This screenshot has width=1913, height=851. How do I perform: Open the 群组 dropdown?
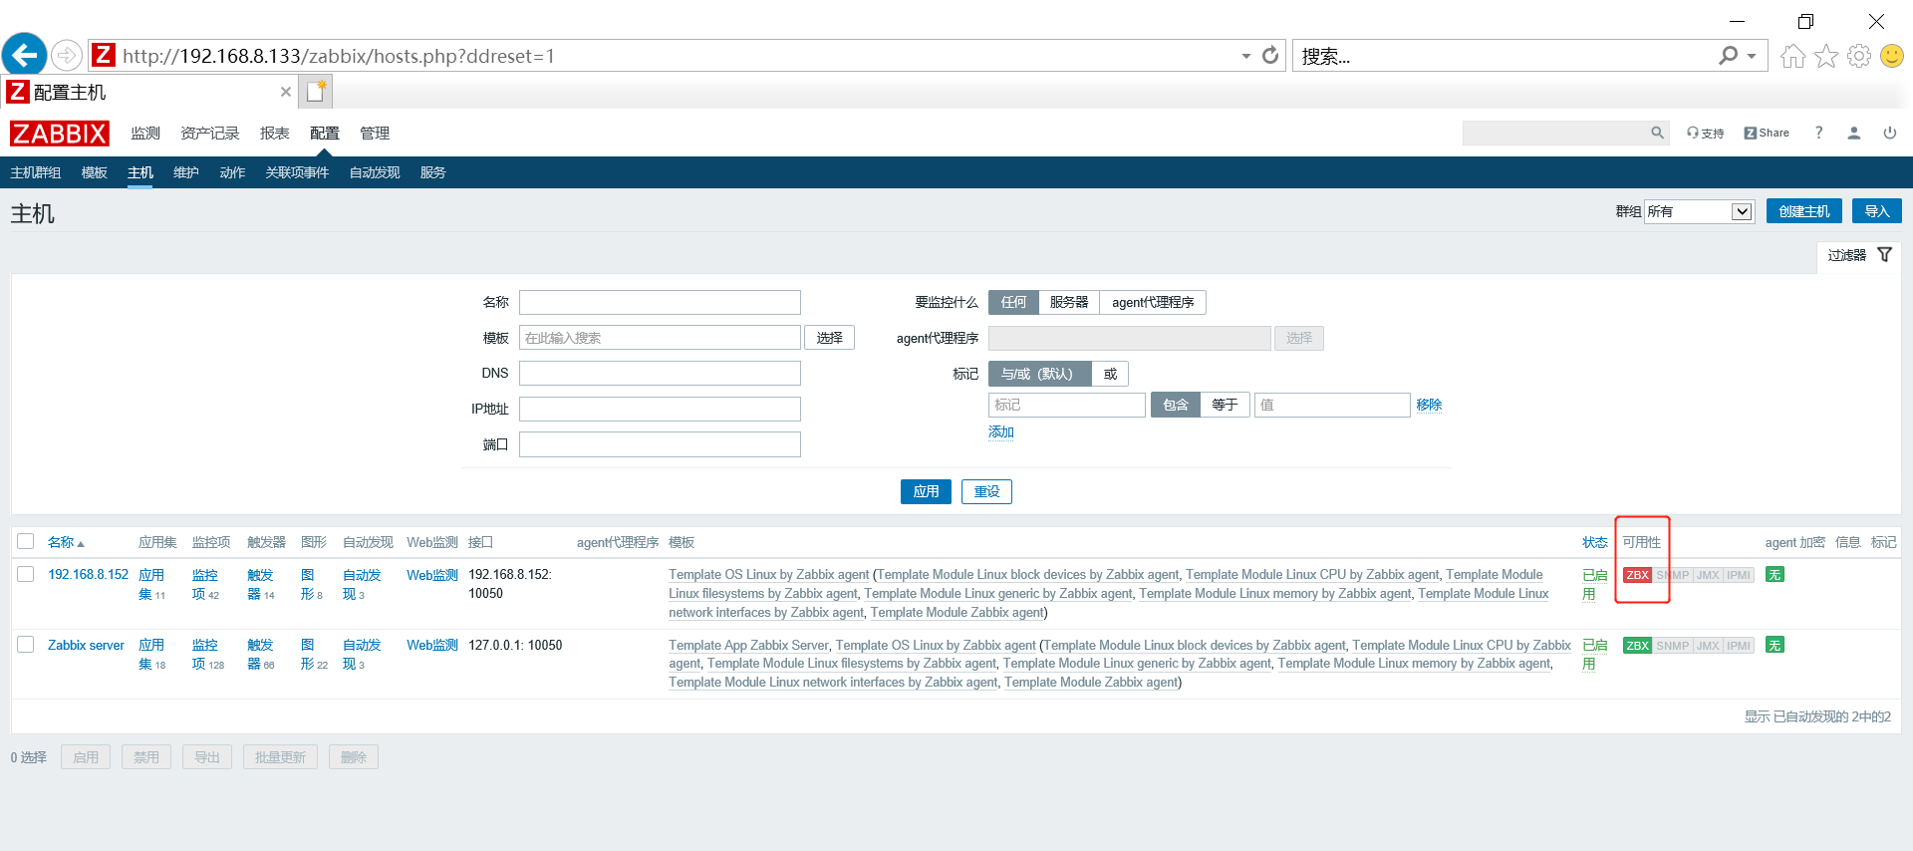[1699, 211]
